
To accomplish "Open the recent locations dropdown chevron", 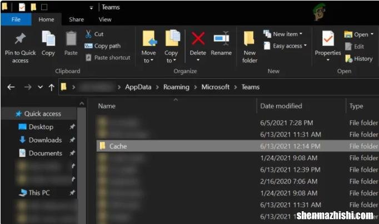I will click(41, 87).
